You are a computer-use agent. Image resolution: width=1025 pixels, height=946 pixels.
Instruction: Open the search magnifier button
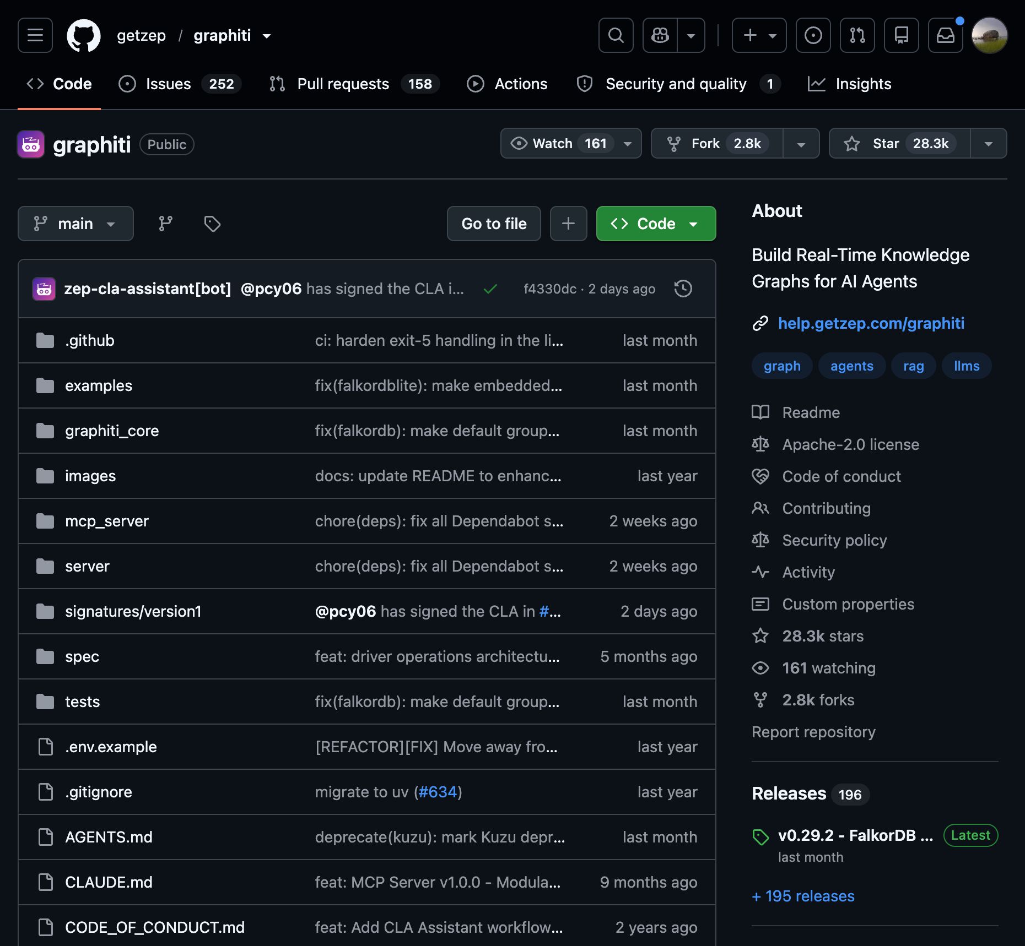point(616,35)
